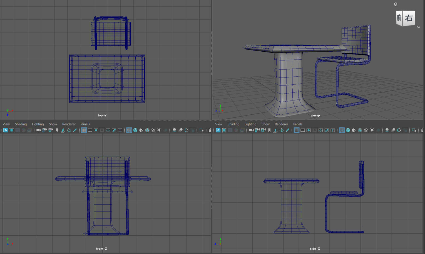Toggle the film gate in the side viewport toolbar
This screenshot has width=425, height=254.
pyautogui.click(x=302, y=130)
